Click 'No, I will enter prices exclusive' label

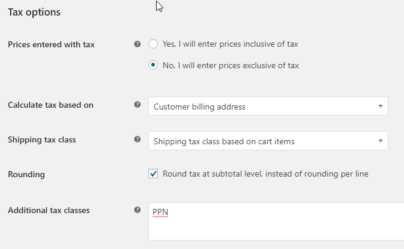pos(231,65)
